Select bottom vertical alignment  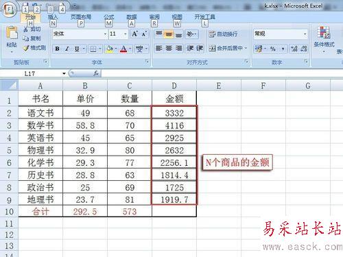(178, 34)
